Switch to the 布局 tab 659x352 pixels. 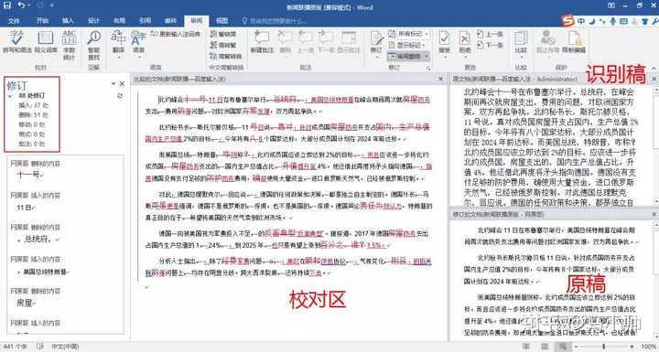[x=119, y=21]
